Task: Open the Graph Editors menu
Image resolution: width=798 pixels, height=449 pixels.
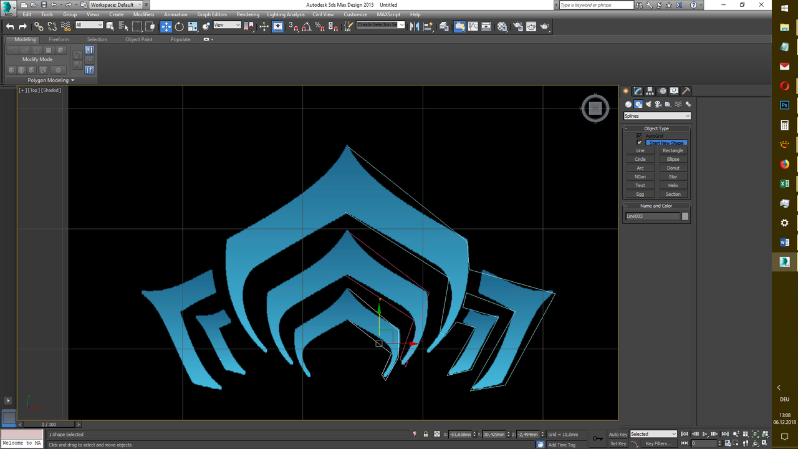Action: coord(212,14)
